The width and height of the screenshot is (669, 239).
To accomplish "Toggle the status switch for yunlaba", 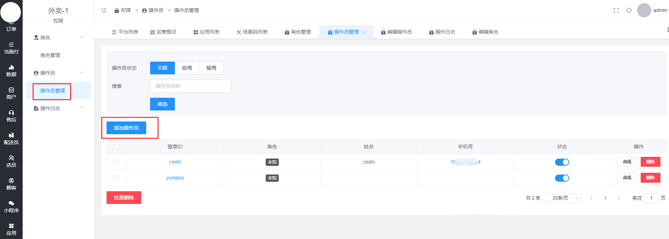I will (x=562, y=178).
